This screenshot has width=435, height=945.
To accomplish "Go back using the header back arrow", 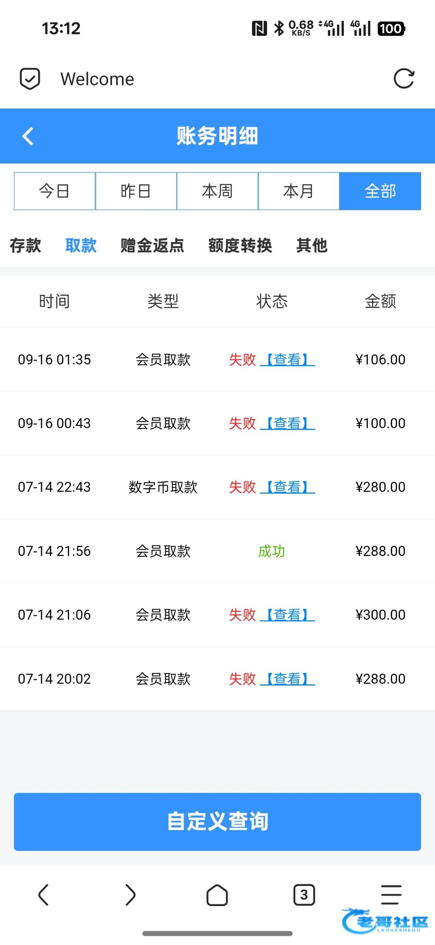I will click(28, 136).
